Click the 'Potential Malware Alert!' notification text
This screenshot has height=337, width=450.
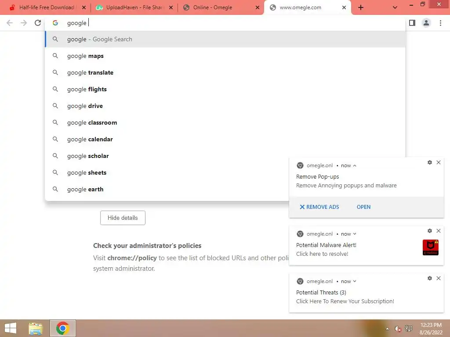(327, 245)
